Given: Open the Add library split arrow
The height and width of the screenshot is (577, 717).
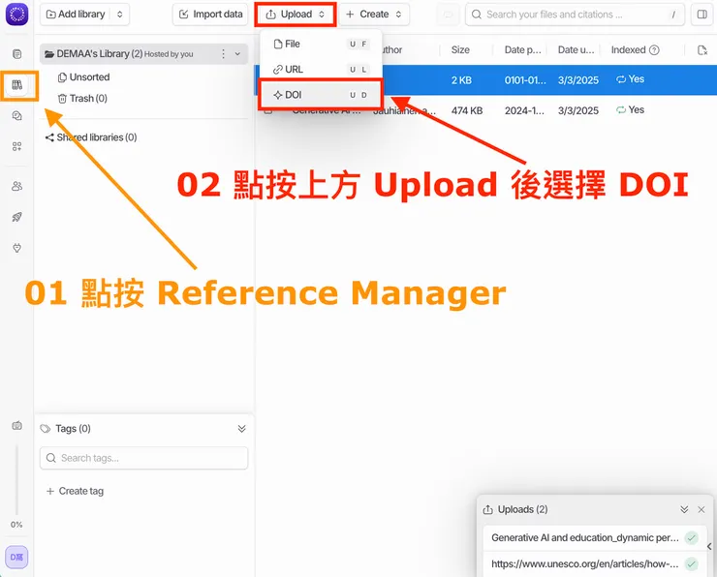Looking at the screenshot, I should (x=120, y=15).
